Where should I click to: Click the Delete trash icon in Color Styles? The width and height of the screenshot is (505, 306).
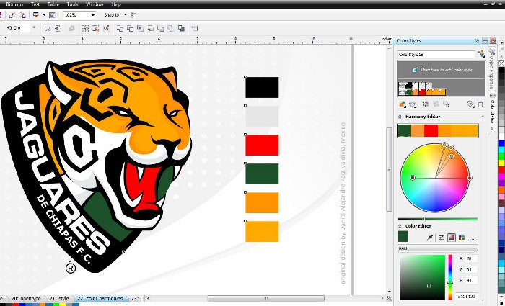(480, 104)
